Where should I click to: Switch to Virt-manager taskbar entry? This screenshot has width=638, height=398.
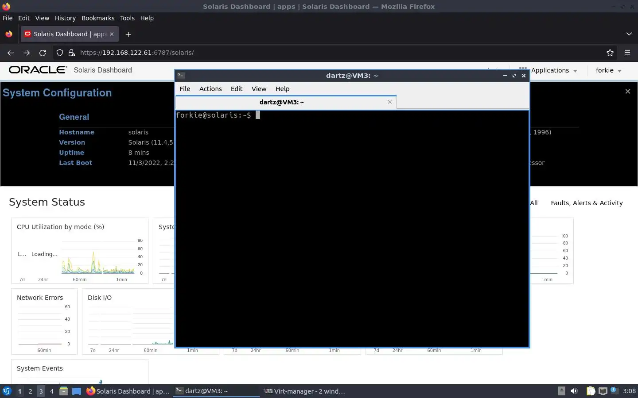coord(304,391)
